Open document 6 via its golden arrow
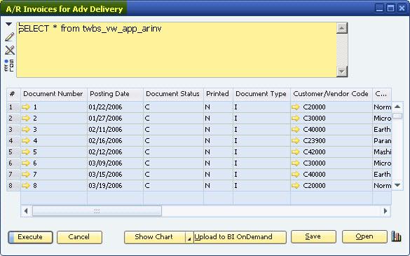 click(26, 163)
